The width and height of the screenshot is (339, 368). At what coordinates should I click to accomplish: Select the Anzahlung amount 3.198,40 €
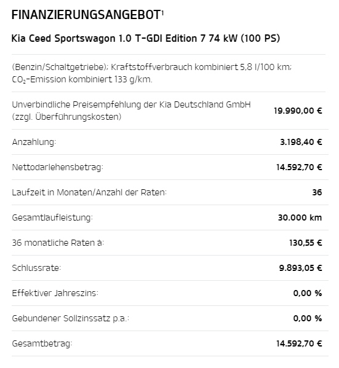pyautogui.click(x=301, y=142)
